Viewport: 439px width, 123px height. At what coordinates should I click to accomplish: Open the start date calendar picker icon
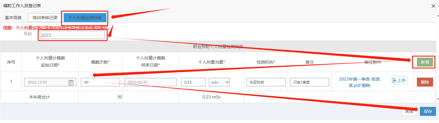point(71,82)
